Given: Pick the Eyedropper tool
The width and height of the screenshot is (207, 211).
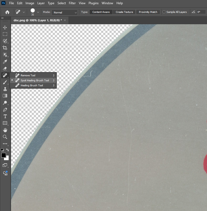Looking at the screenshot, I should pos(5,62).
